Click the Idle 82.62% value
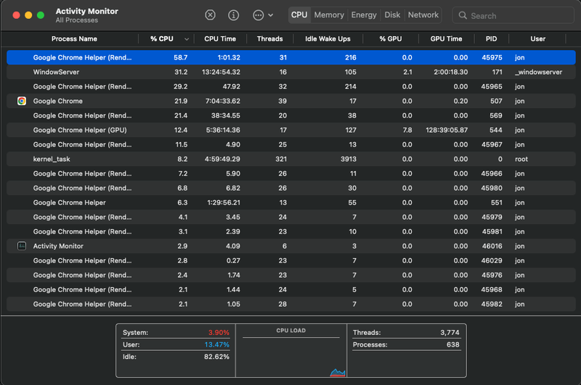 click(216, 357)
